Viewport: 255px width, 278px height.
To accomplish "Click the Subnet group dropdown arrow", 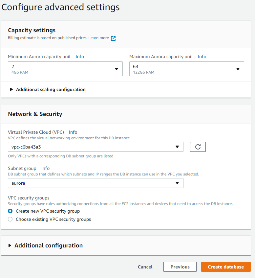I will coord(177,183).
